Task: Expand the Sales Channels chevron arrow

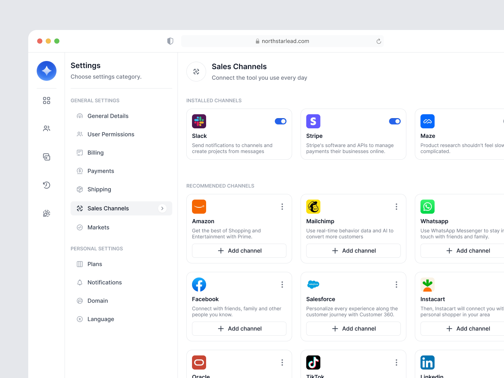Action: (162, 208)
